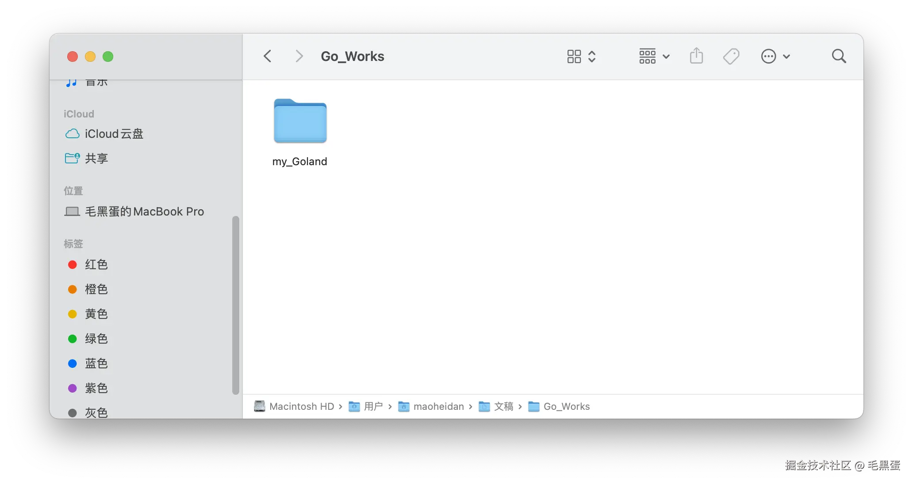Click the back navigation arrow
913x484 pixels.
coord(267,57)
